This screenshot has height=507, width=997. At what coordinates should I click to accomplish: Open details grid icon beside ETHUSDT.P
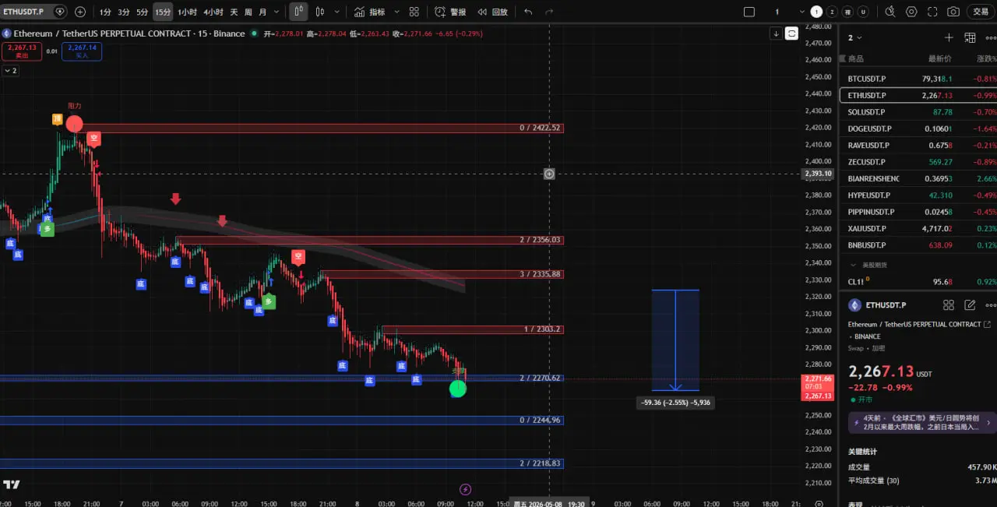pos(948,305)
